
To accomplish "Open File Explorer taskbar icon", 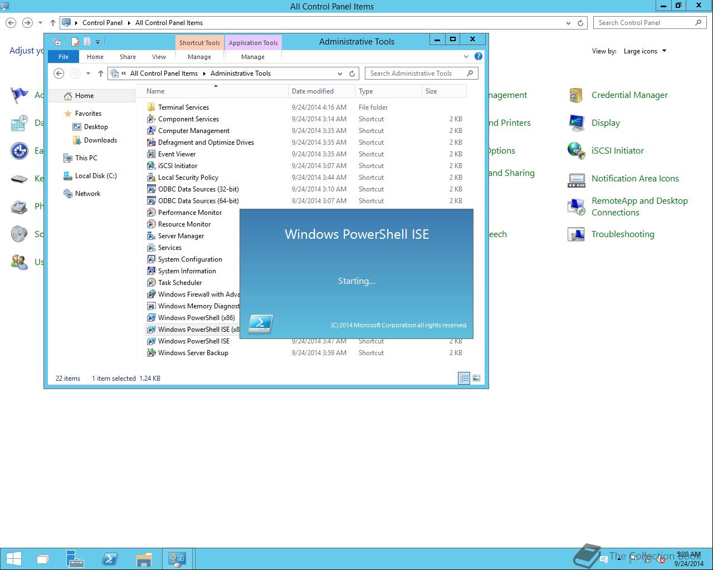I will [144, 559].
